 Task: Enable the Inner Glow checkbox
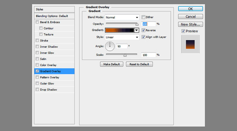point(37,53)
